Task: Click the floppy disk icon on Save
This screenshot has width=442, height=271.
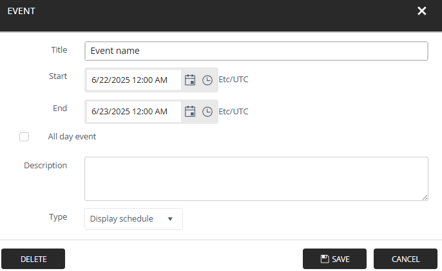Action: [x=325, y=259]
